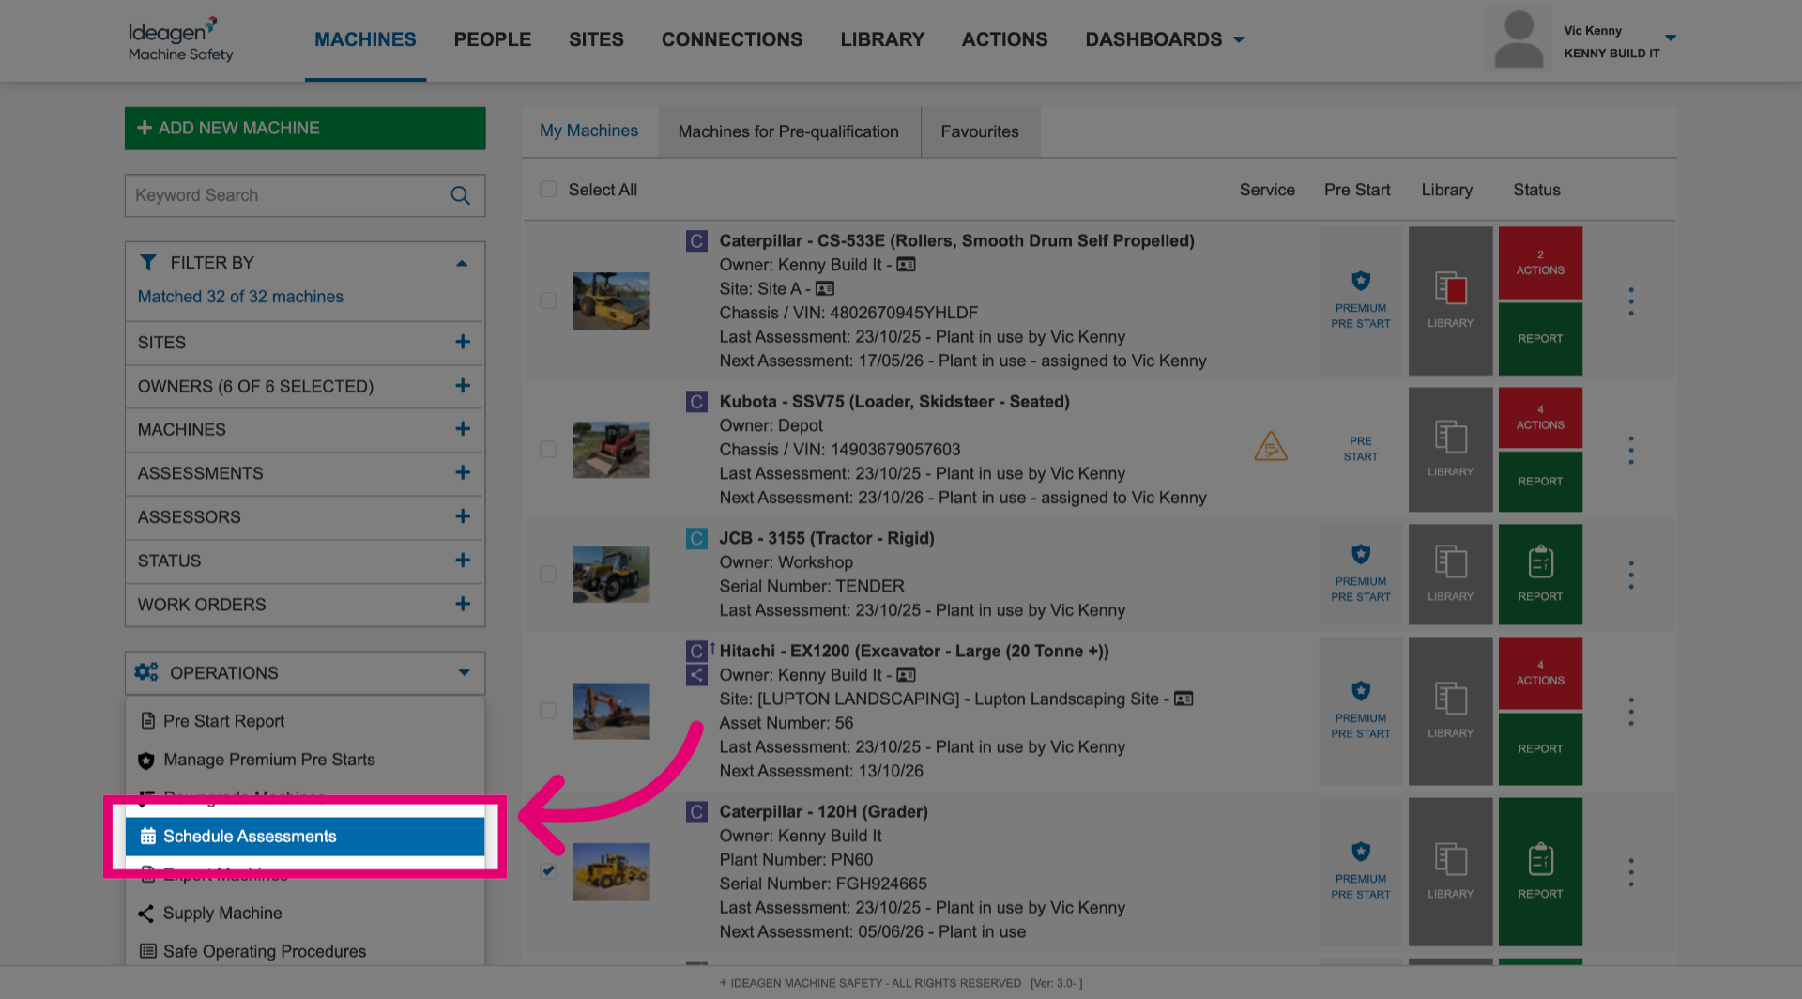Click the share icon on Hitachi EX1200
Screen dimensions: 1802x999
[696, 675]
